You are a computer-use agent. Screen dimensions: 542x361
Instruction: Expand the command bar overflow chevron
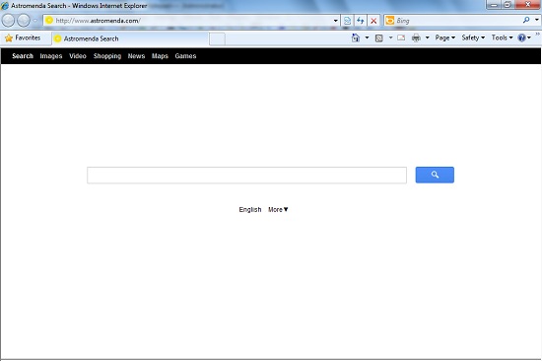[537, 34]
